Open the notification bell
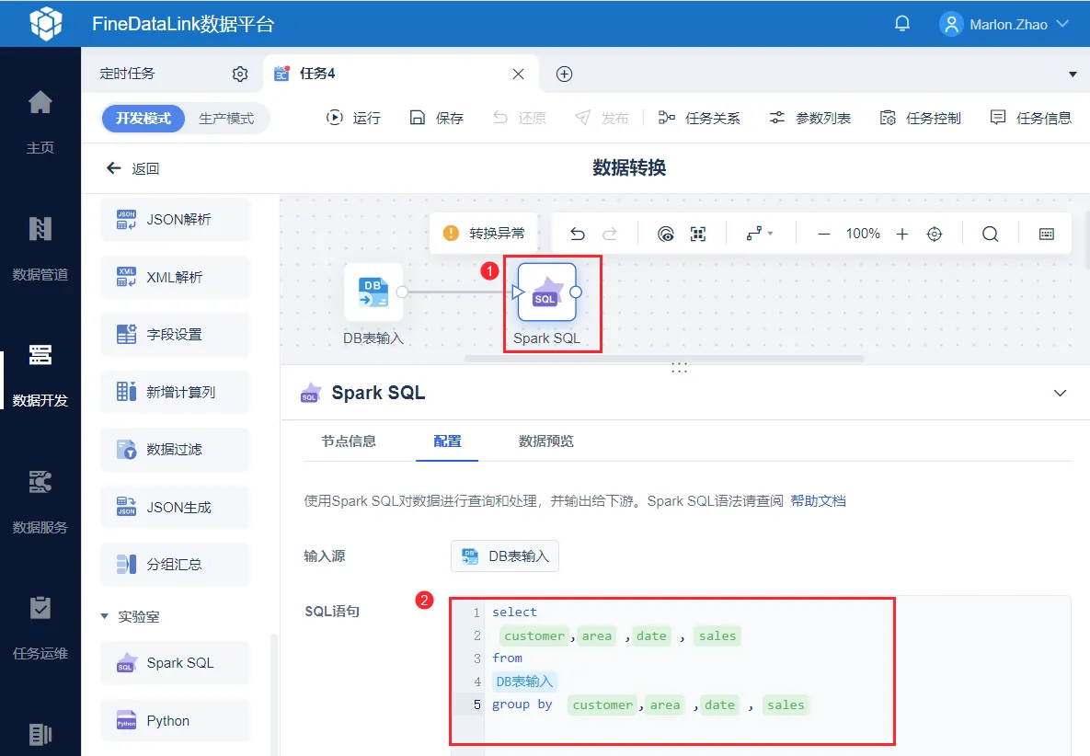The height and width of the screenshot is (756, 1090). pos(902,24)
